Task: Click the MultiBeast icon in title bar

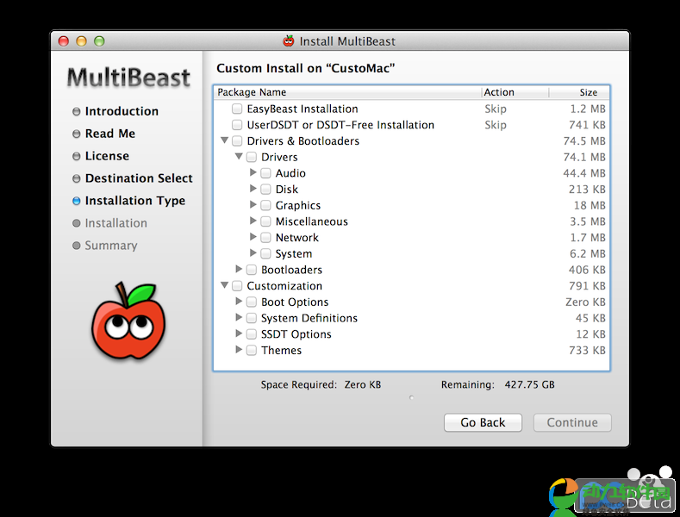Action: [289, 40]
